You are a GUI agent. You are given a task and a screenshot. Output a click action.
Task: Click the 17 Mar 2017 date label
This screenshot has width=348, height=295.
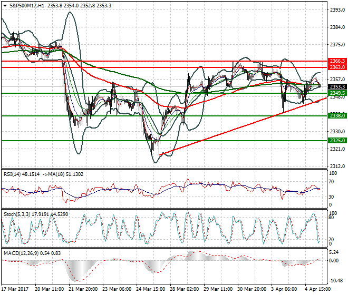click(15, 289)
